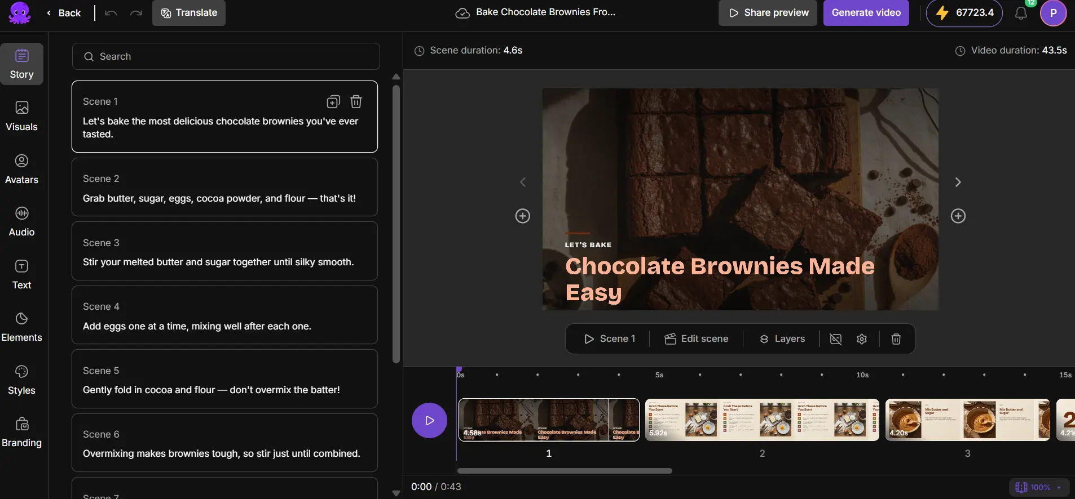Focus the scene Search field
The width and height of the screenshot is (1075, 499).
tap(226, 56)
